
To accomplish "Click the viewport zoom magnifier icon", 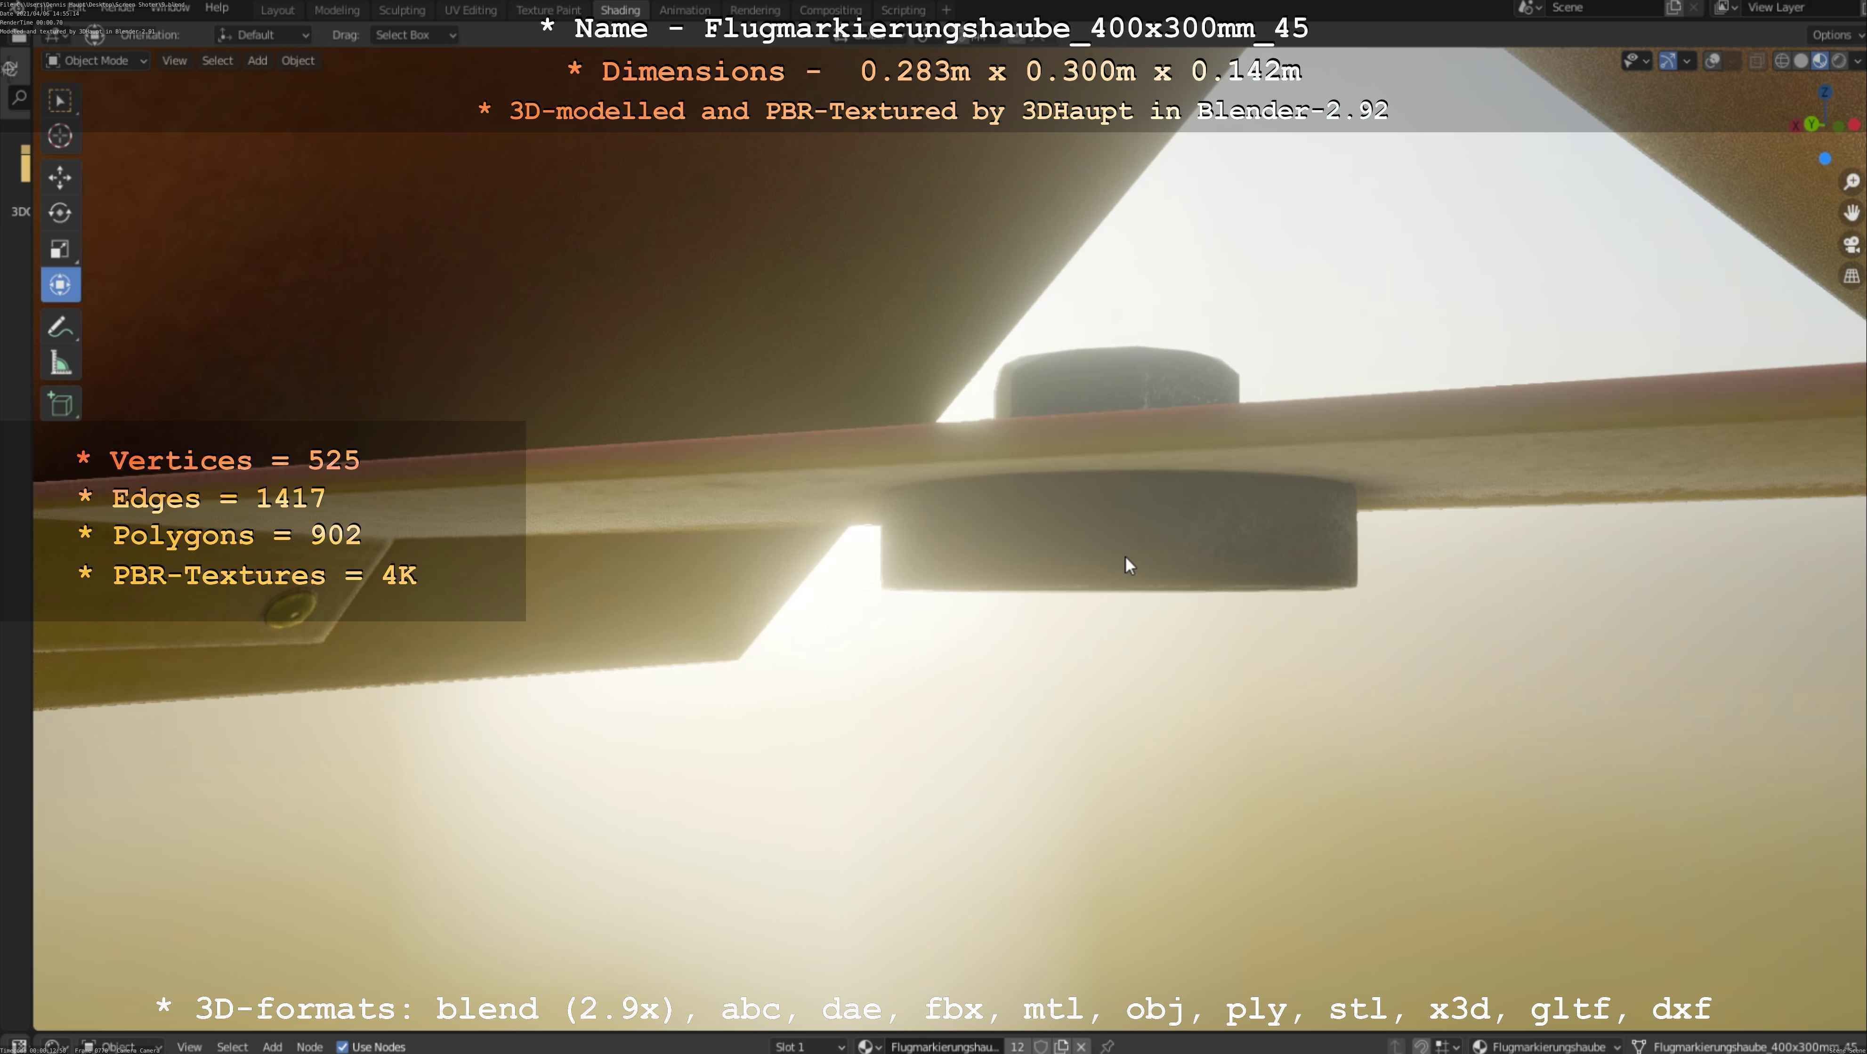I will 1852,181.
